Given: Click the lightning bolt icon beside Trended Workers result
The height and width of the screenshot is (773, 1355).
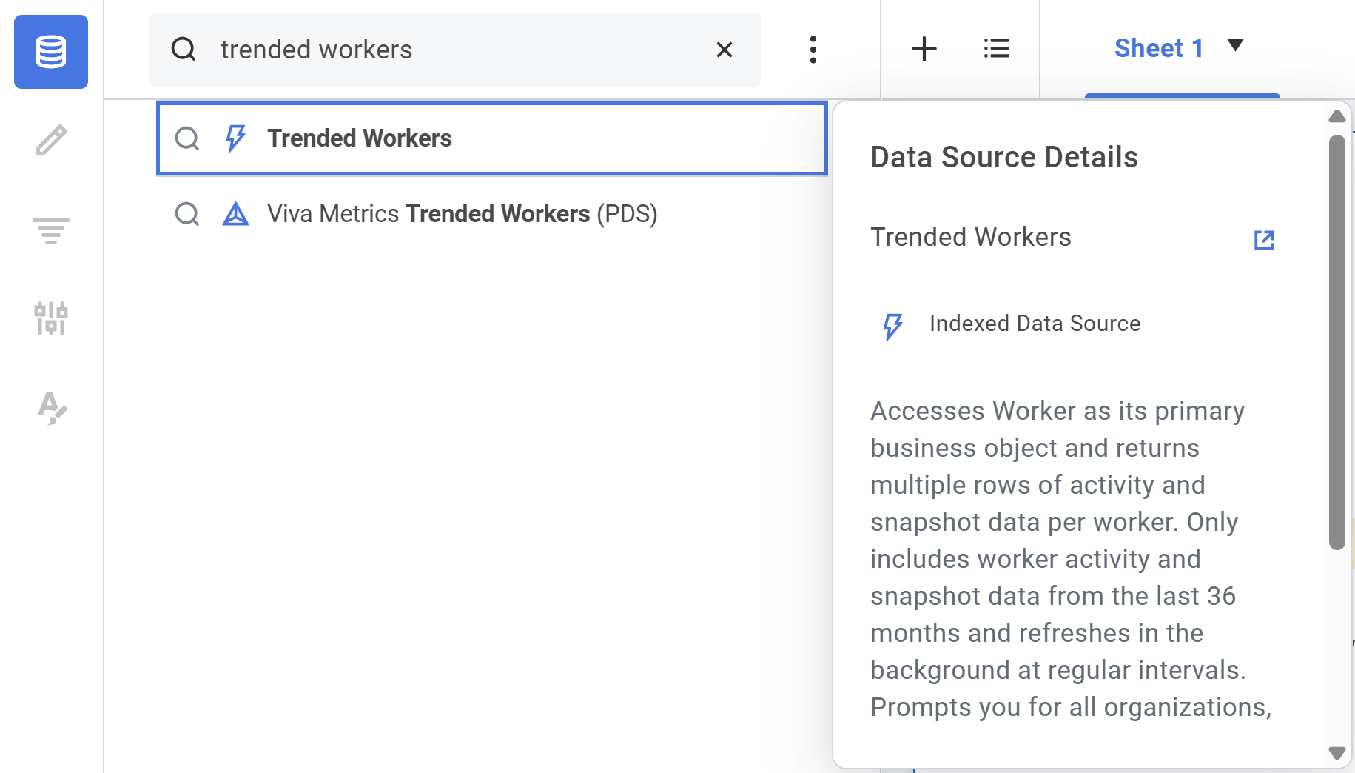Looking at the screenshot, I should (x=235, y=138).
